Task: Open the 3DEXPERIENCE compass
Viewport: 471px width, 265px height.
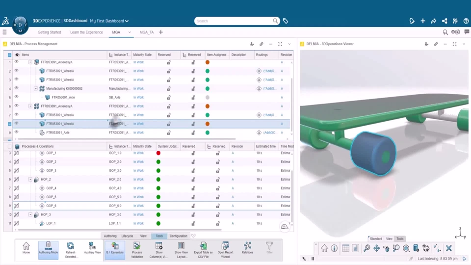Action: (20, 25)
